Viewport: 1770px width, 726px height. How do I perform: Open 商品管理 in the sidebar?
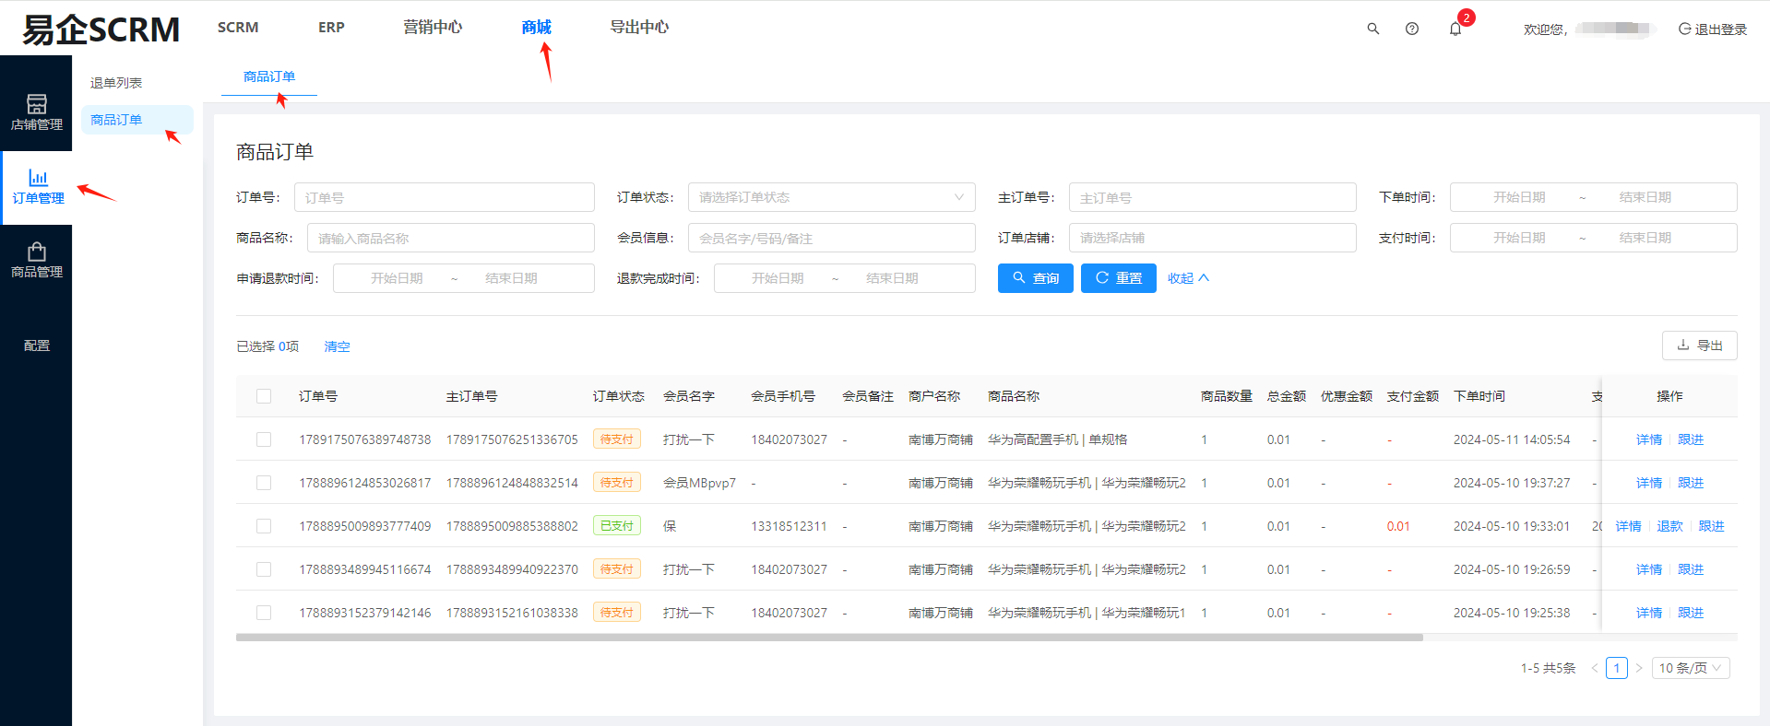pyautogui.click(x=37, y=261)
